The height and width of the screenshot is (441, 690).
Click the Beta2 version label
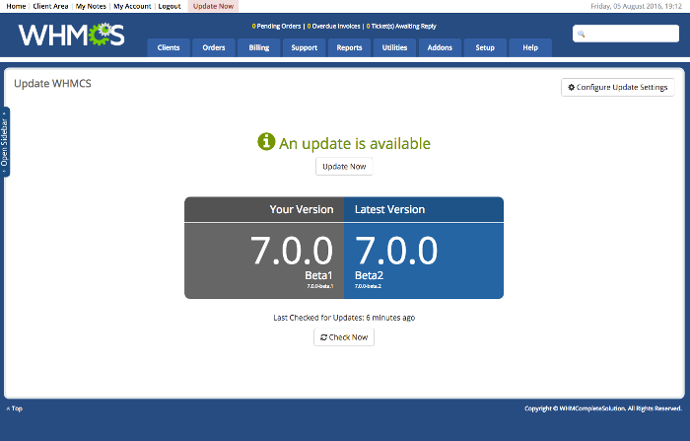coord(370,275)
